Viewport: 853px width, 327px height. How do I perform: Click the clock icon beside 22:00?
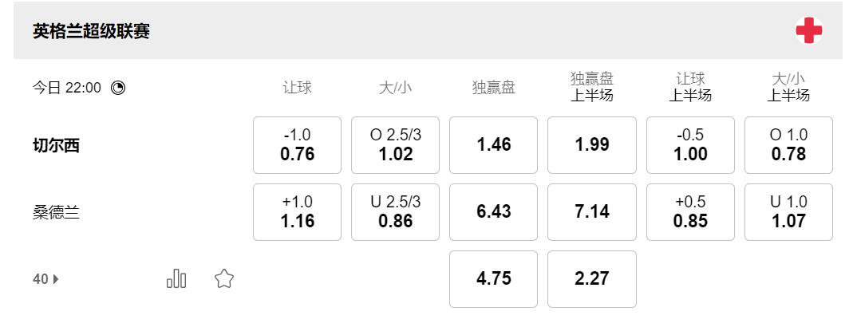(118, 88)
